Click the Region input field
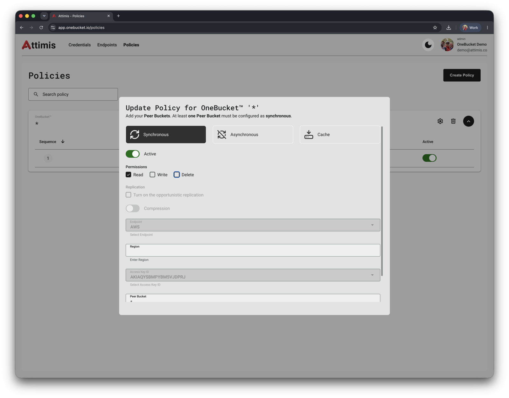 253,250
